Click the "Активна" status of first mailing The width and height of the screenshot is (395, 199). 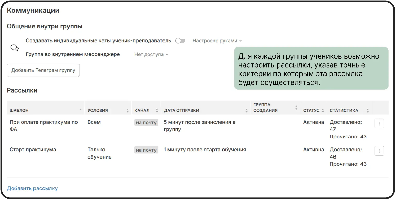(313, 122)
